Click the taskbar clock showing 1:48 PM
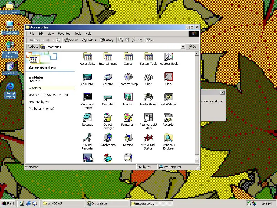277x208 pixels. click(266, 204)
